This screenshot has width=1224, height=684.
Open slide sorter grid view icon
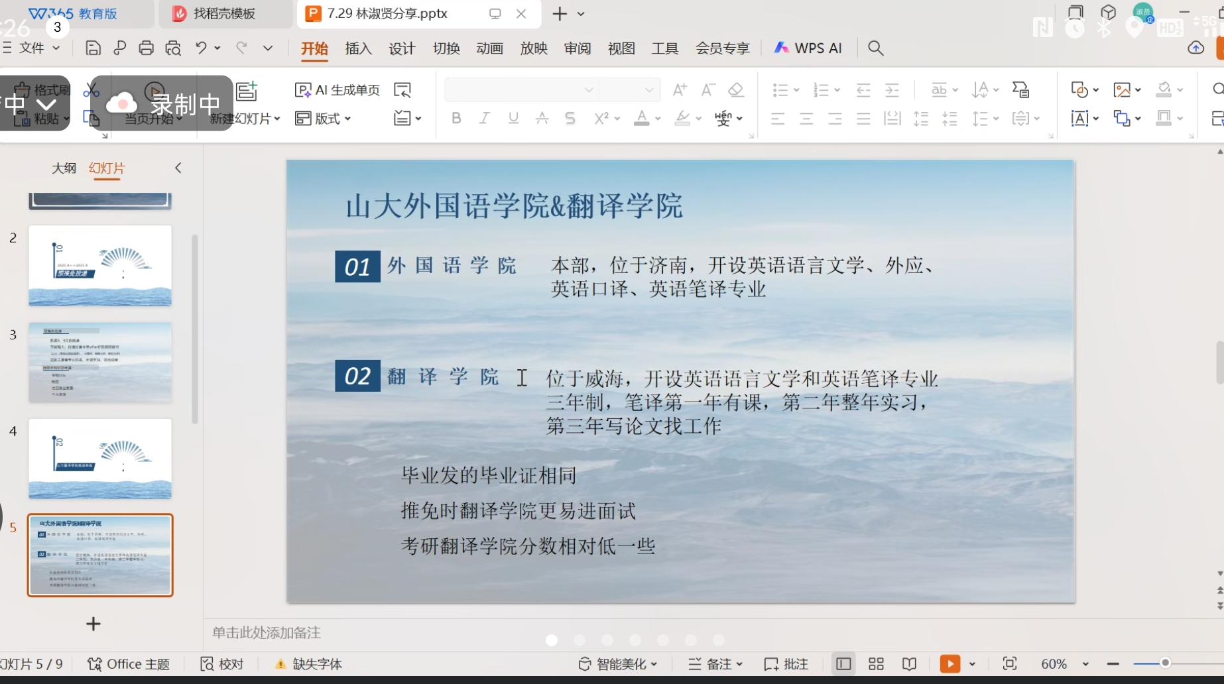click(876, 663)
